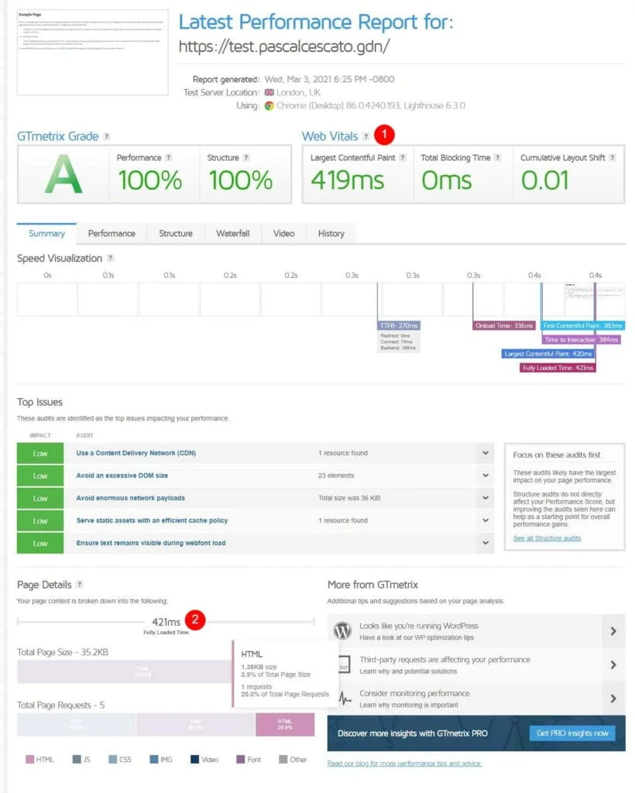
Task: Expand the Avoid an excessive DOM size audit
Action: pyautogui.click(x=486, y=475)
